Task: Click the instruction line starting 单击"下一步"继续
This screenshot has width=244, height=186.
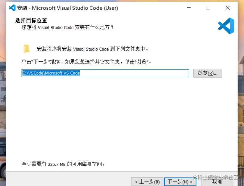Action: point(87,62)
